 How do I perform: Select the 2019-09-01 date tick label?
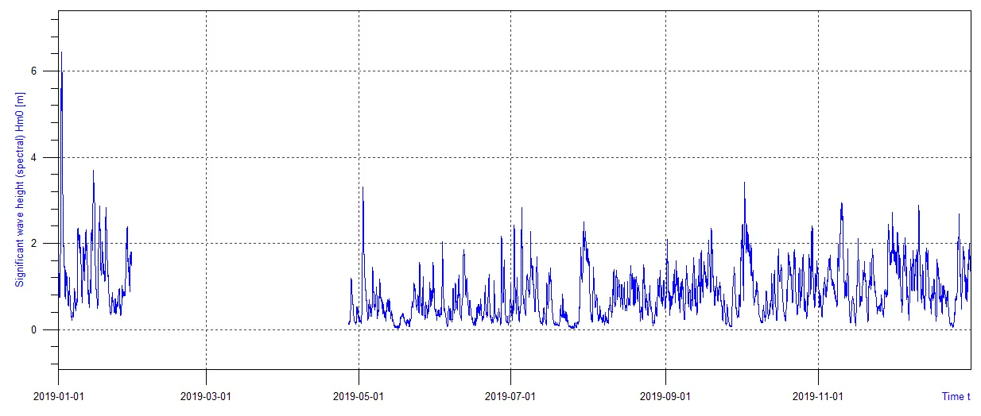pyautogui.click(x=665, y=396)
